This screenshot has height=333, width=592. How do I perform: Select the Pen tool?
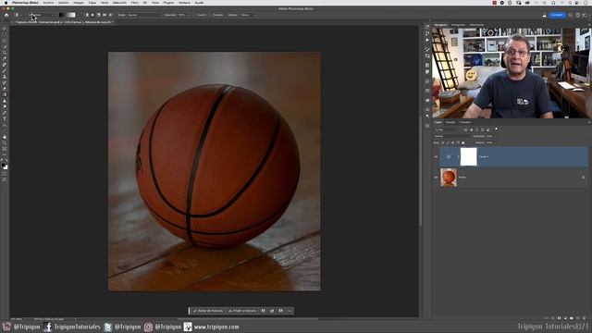pyautogui.click(x=5, y=113)
